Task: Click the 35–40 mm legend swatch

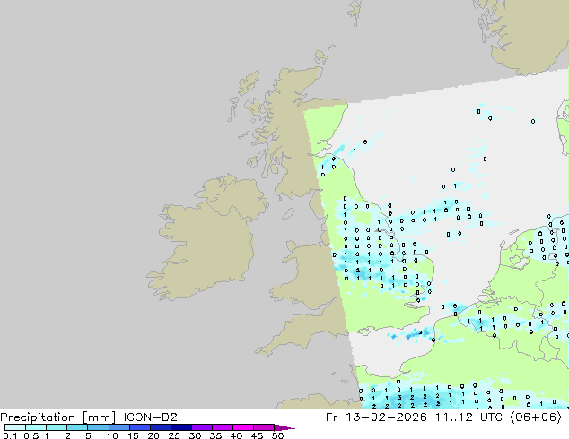Action: coord(222,427)
